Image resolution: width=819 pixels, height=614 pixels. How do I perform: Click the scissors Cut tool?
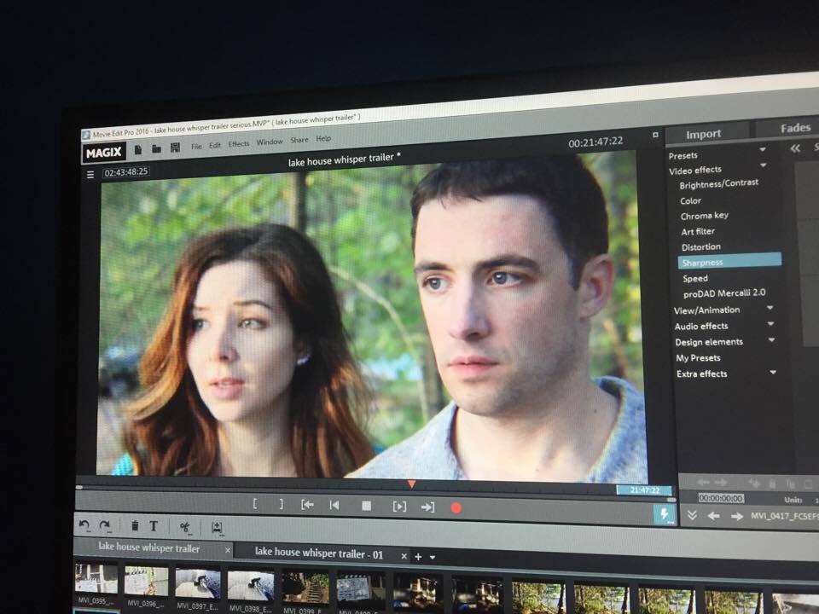point(184,527)
